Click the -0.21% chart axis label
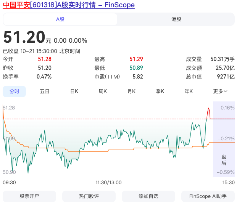242x204 pixels. click(x=226, y=139)
